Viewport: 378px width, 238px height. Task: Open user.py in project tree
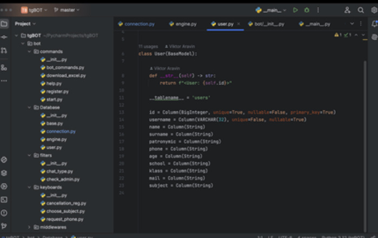click(51, 147)
